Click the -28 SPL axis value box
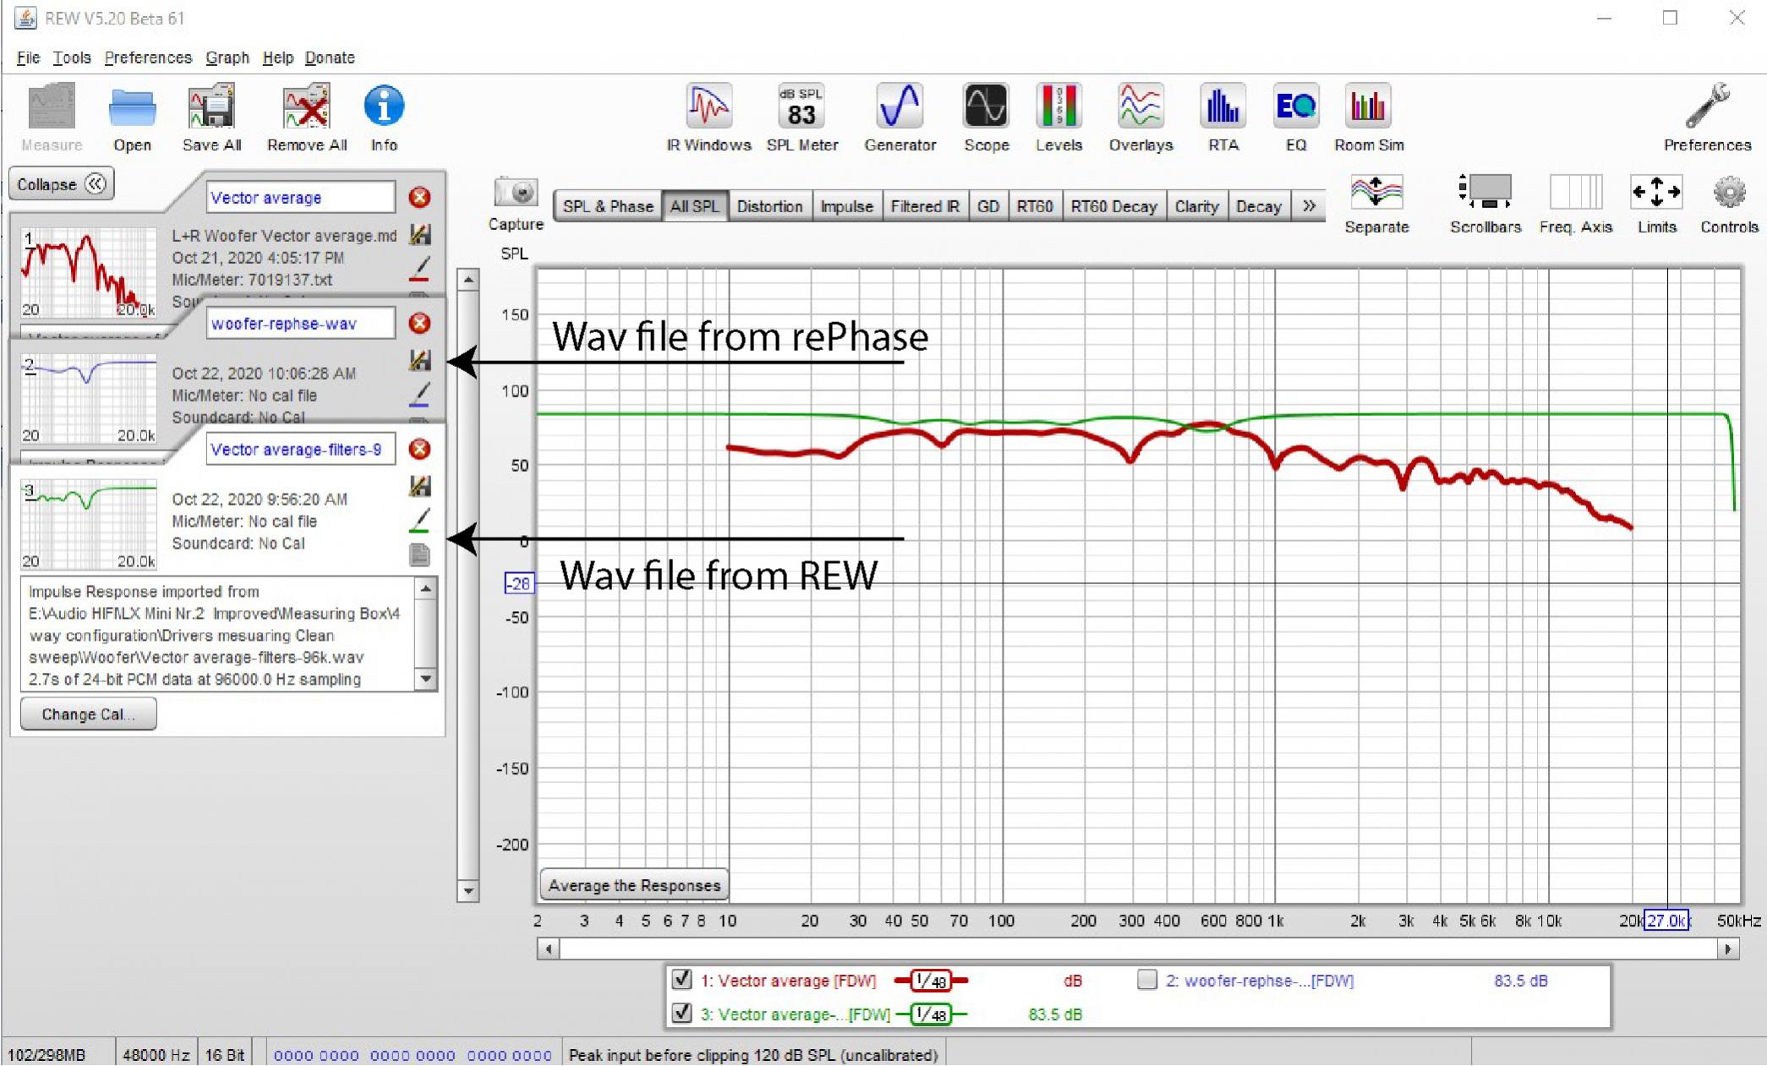 click(519, 583)
